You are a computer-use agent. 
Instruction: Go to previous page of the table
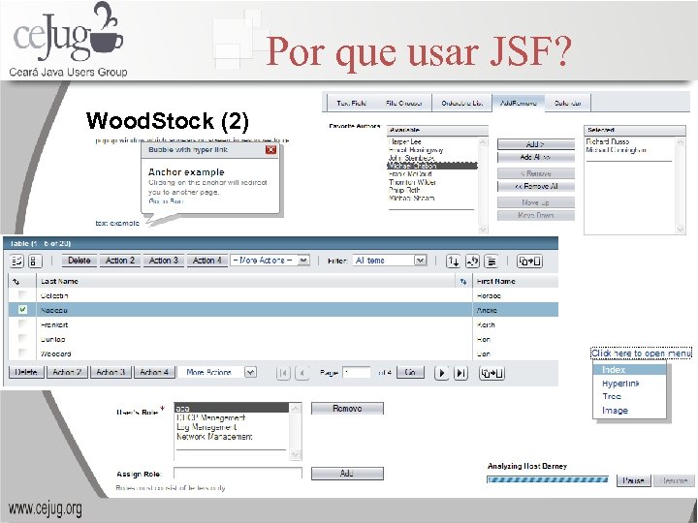[301, 373]
